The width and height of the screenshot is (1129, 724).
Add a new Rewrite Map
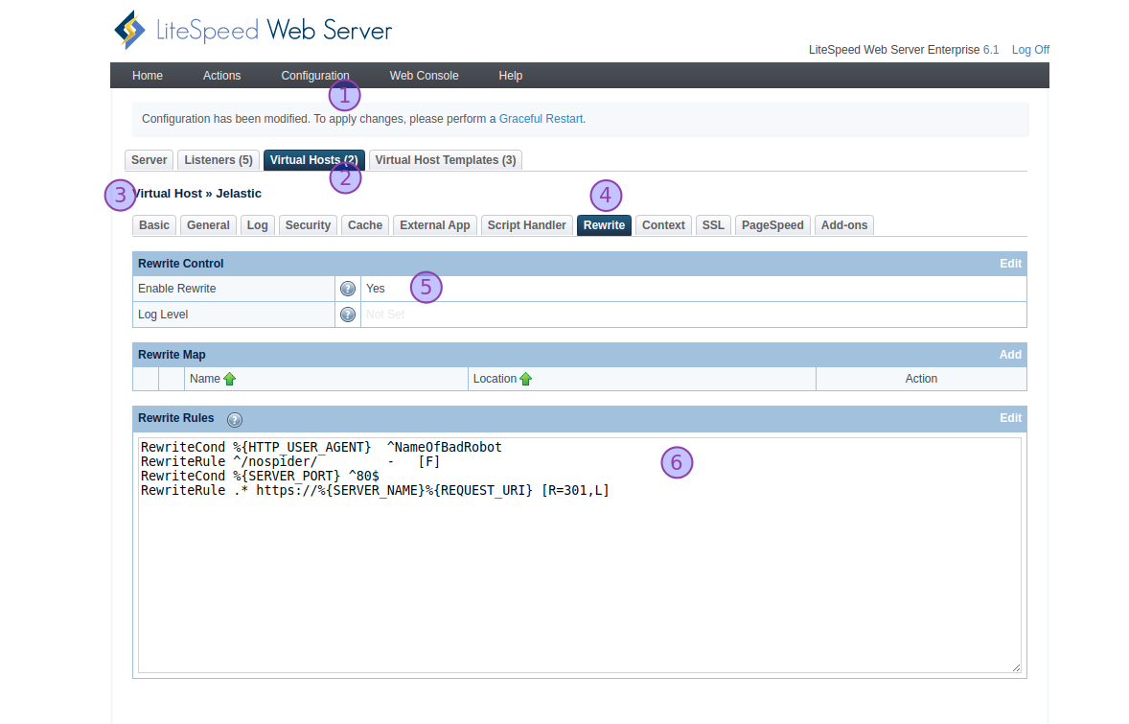coord(1010,355)
